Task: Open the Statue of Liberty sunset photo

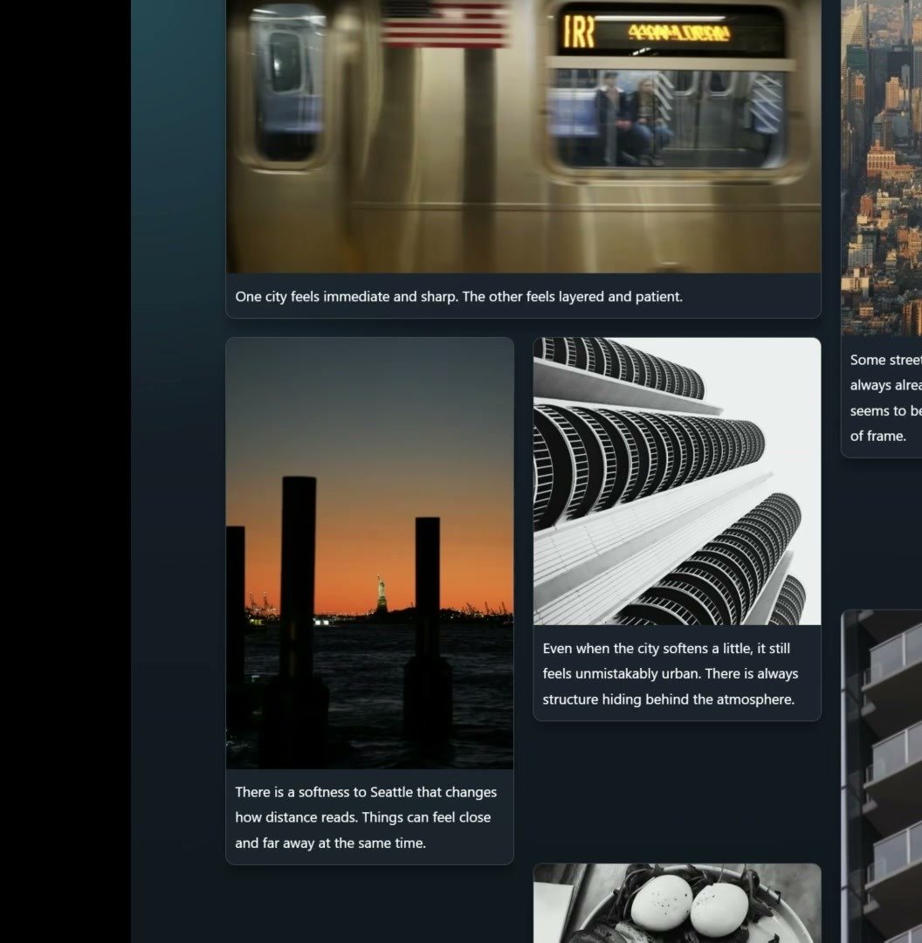Action: click(370, 554)
